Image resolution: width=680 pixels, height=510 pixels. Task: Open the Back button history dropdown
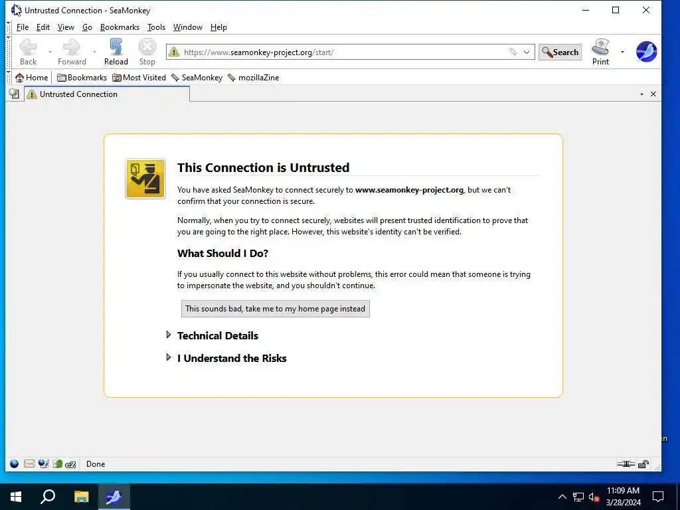[50, 52]
